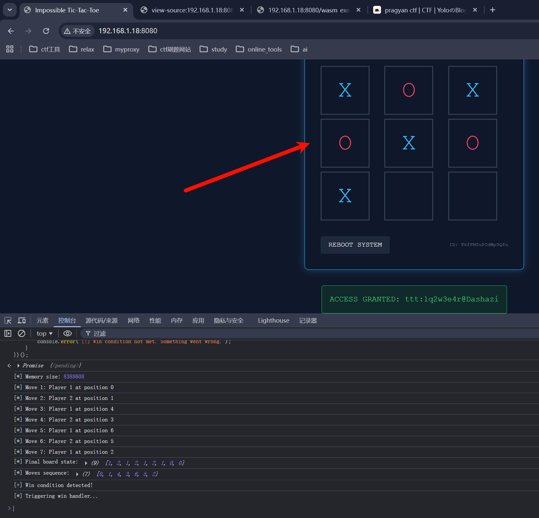Switch to the 网络 DevTools tab
Screen dimensions: 539x518
(x=134, y=320)
